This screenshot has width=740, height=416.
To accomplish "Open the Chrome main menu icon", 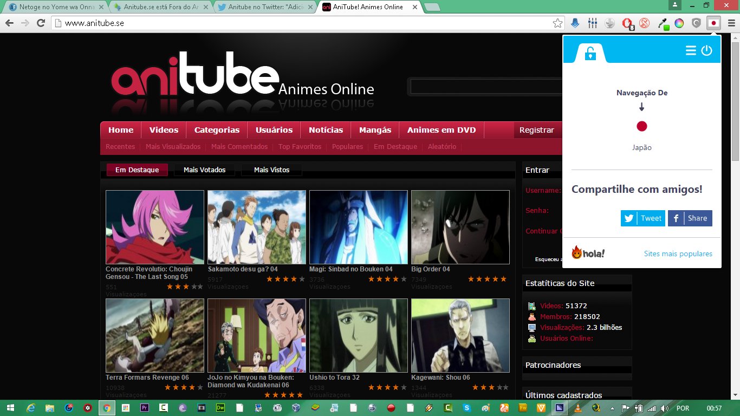I will coord(731,23).
